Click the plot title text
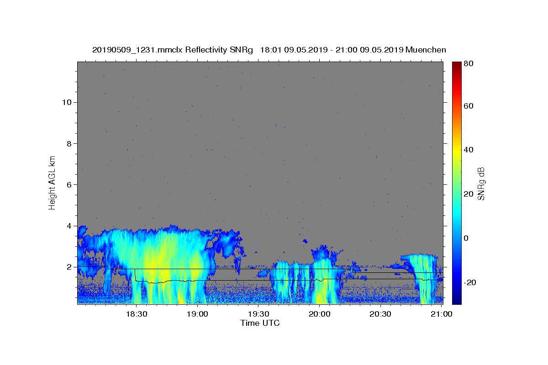This screenshot has height=365, width=548. pos(269,50)
